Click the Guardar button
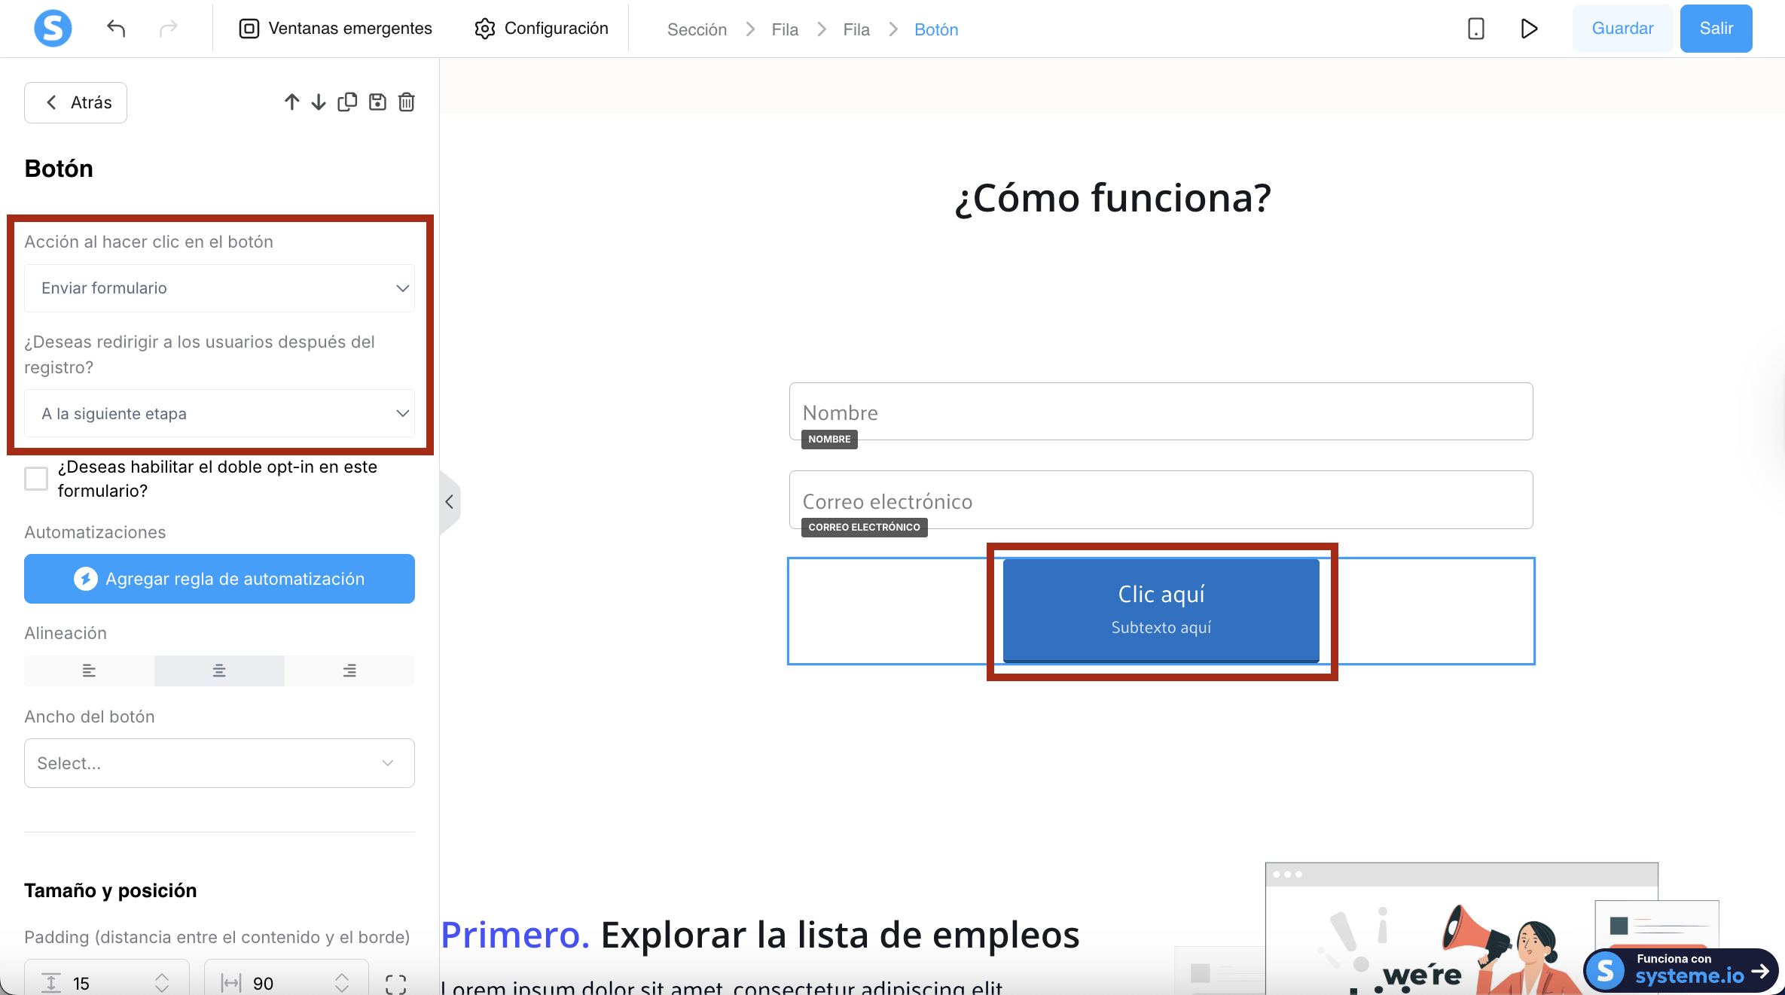Screen dimensions: 1785x995 [1622, 29]
